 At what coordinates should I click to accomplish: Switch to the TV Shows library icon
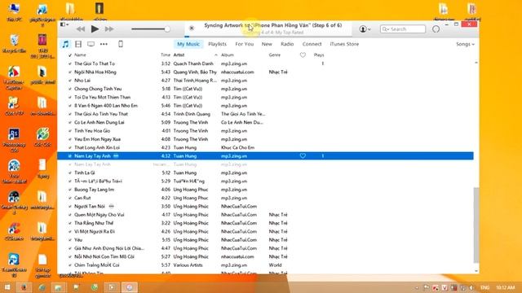91,44
